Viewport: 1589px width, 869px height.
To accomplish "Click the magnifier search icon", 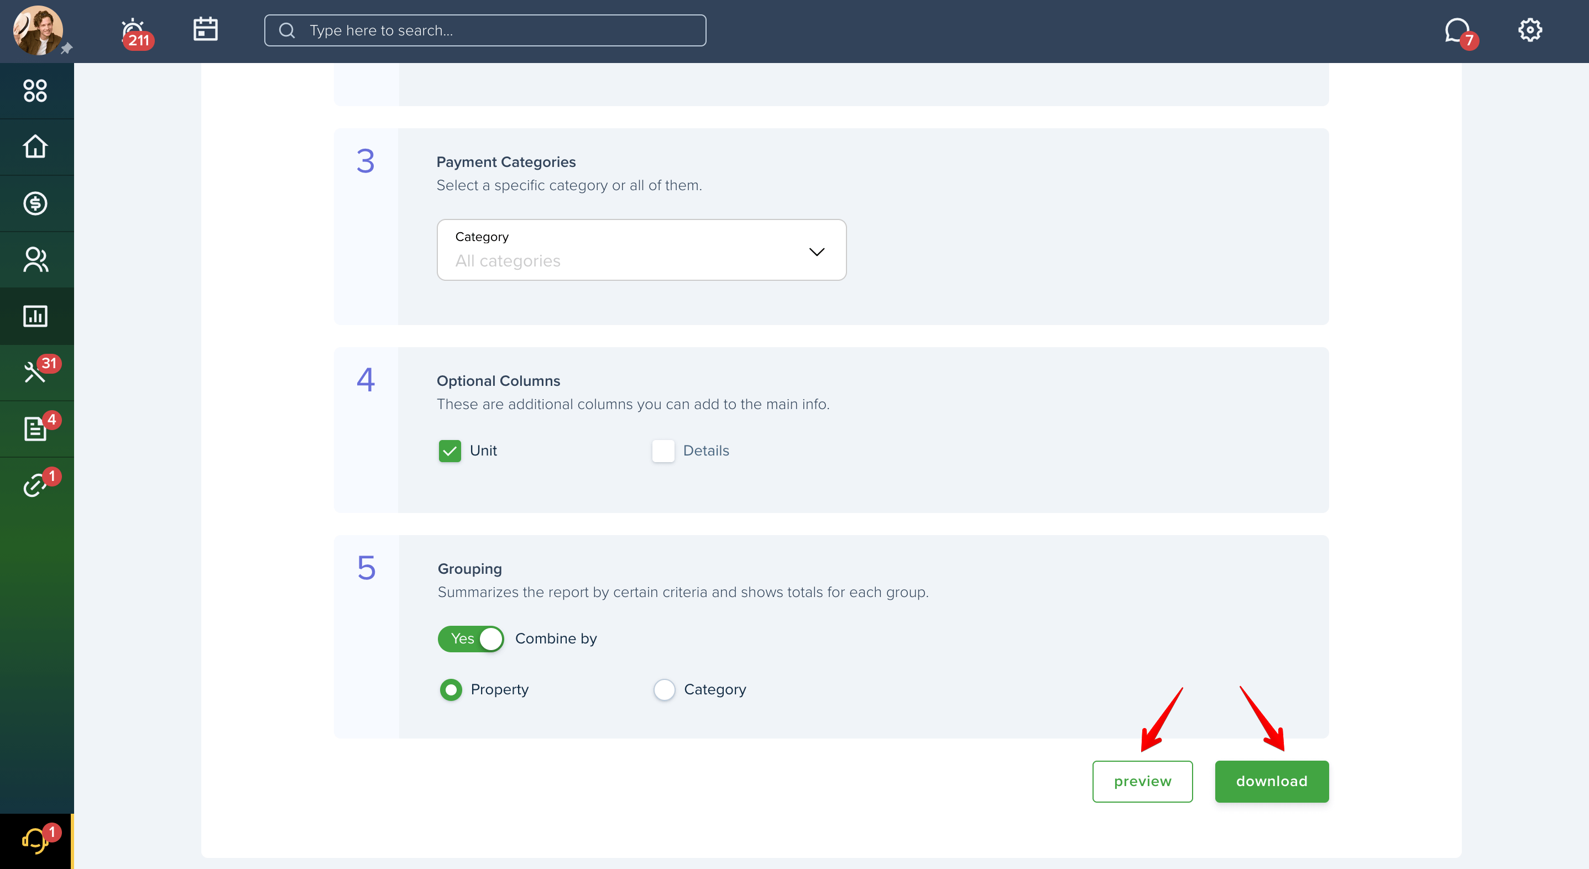I will [287, 30].
